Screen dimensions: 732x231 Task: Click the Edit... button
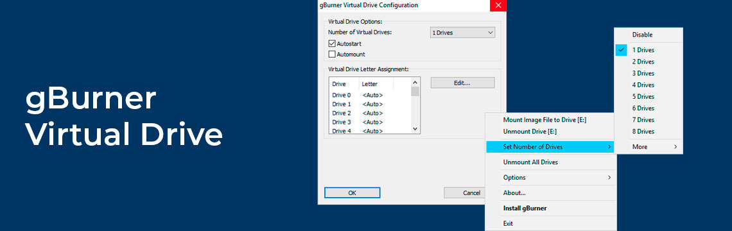pyautogui.click(x=462, y=83)
